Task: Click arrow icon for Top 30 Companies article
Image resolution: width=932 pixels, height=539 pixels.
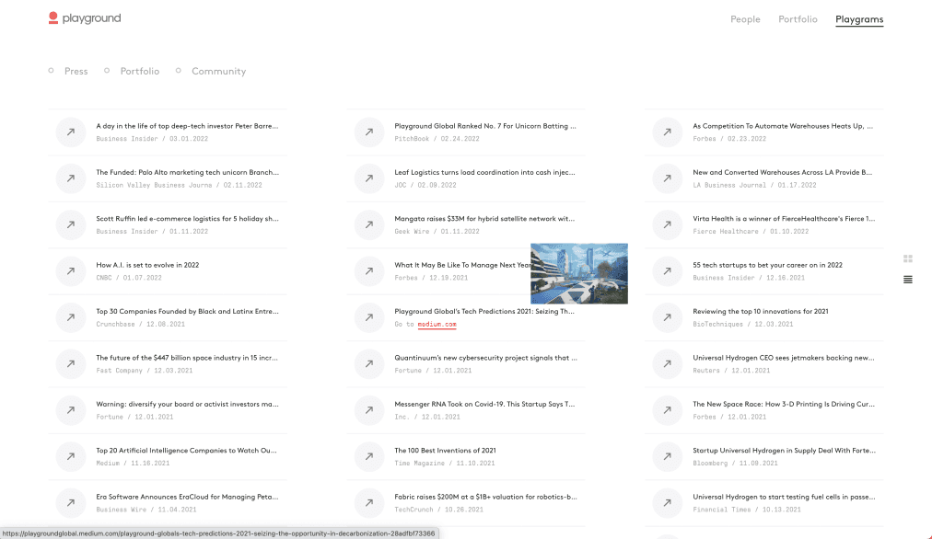Action: (71, 317)
